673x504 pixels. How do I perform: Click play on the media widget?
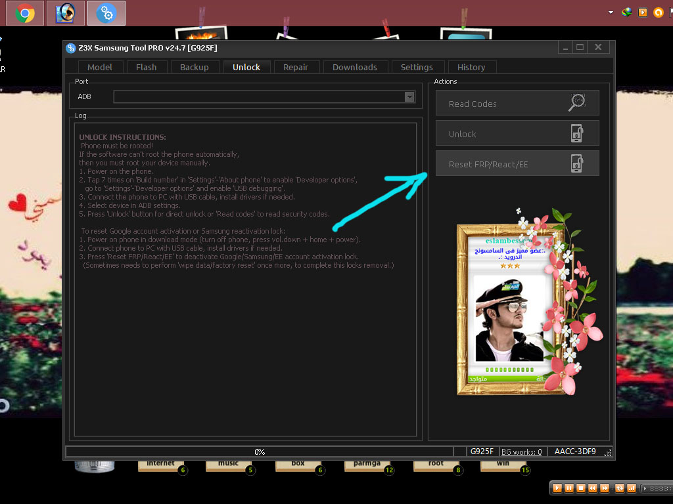coord(557,488)
